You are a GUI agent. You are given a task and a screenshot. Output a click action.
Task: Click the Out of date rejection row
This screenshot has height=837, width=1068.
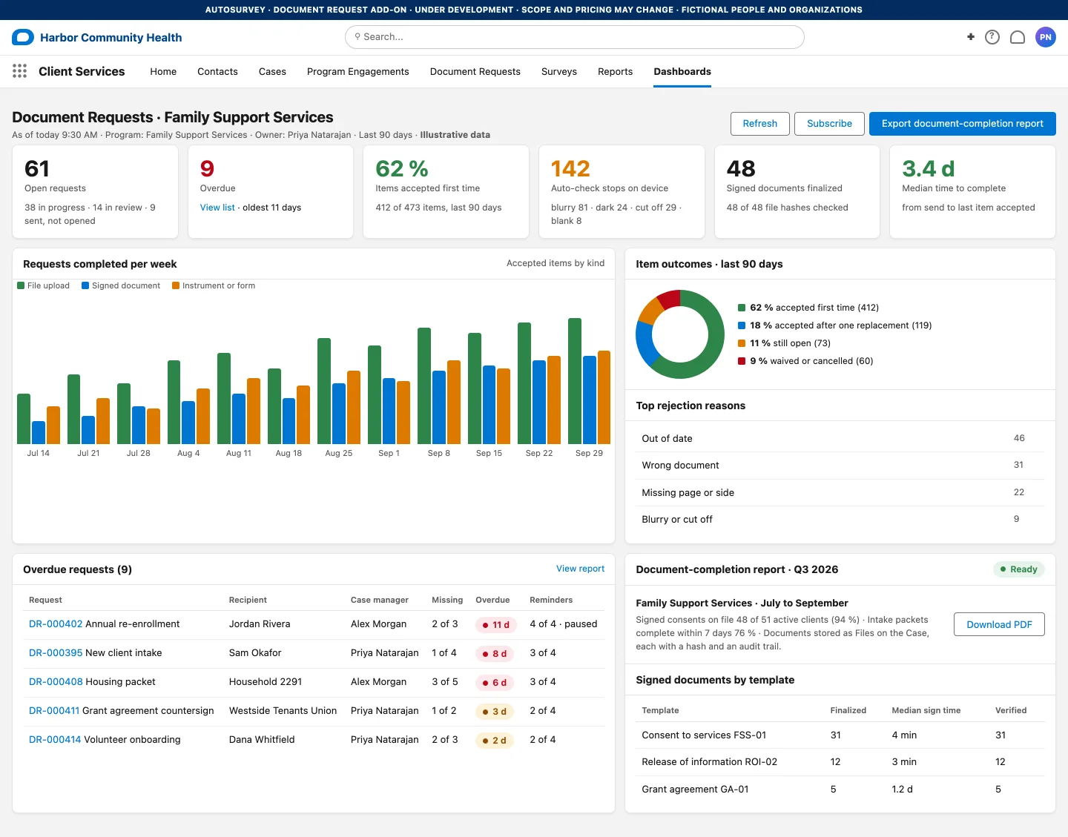840,438
